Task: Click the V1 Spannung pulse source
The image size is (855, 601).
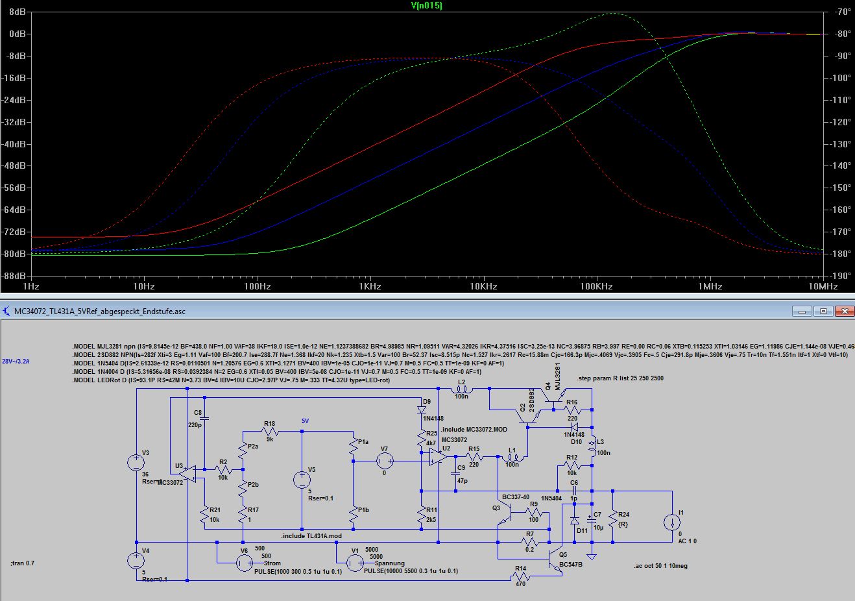Action: click(354, 563)
